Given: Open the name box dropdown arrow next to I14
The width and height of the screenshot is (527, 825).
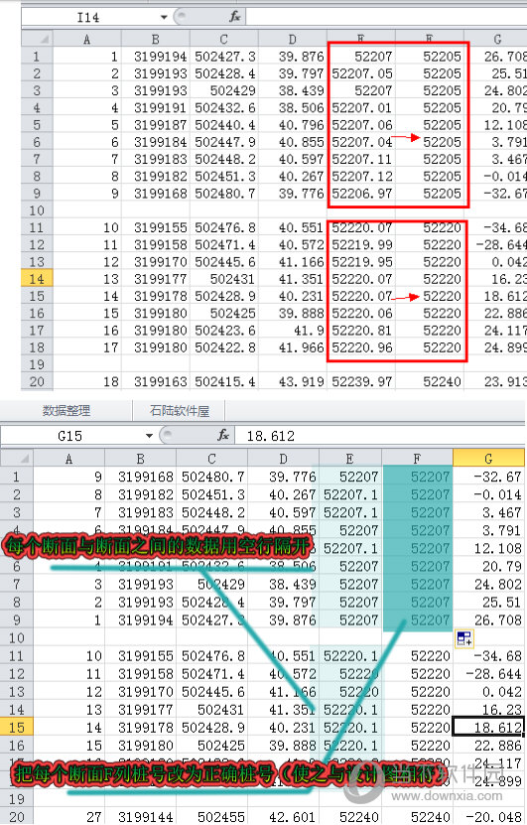Looking at the screenshot, I should [164, 17].
